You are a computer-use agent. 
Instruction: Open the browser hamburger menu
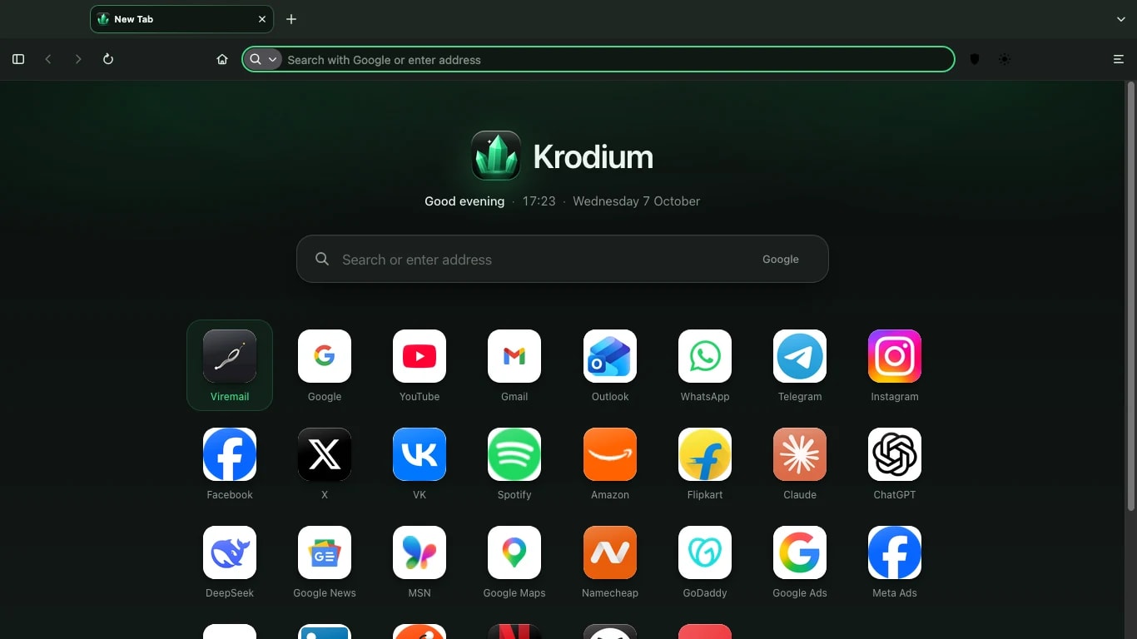tap(1119, 59)
